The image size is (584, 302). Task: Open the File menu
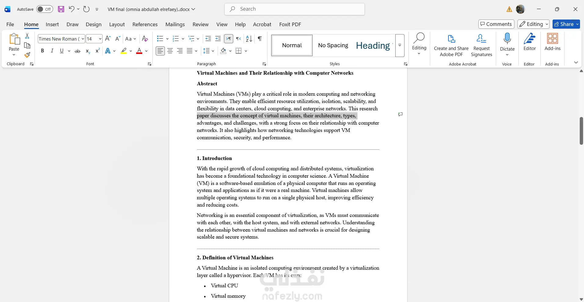[x=10, y=24]
